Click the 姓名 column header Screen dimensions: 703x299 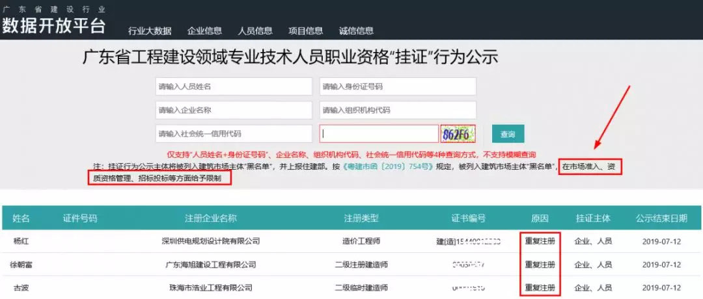pos(21,218)
